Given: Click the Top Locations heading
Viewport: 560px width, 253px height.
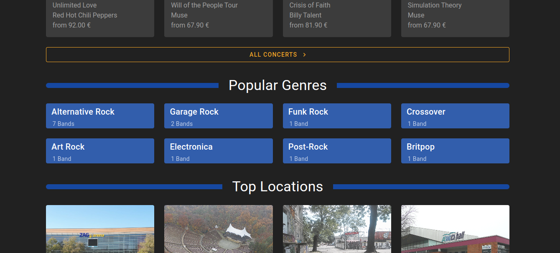Looking at the screenshot, I should pos(277,187).
